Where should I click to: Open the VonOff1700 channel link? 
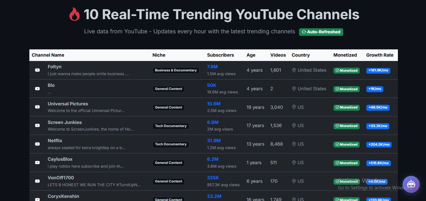click(x=61, y=178)
